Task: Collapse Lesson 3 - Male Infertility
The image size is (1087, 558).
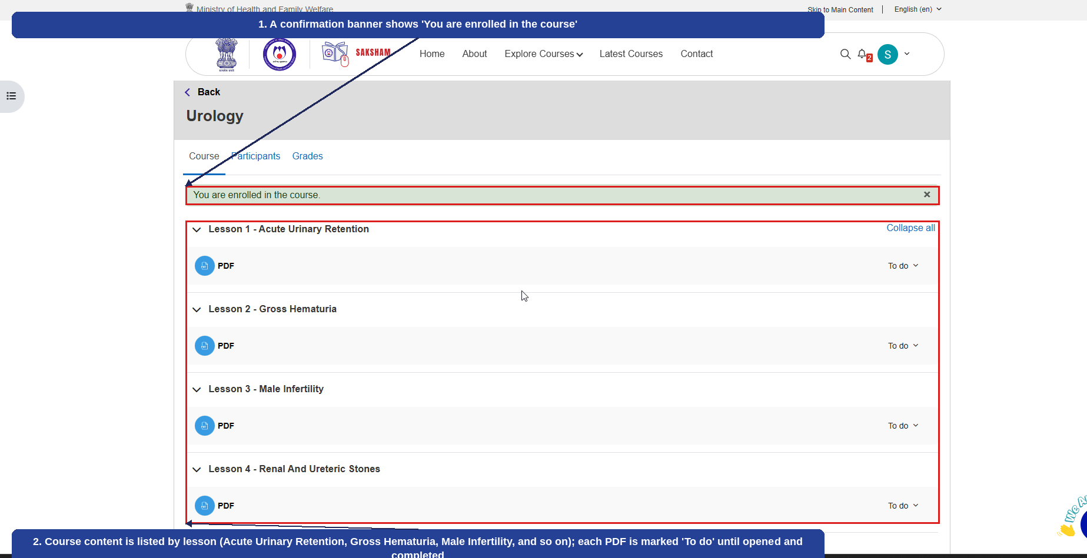Action: 197,390
